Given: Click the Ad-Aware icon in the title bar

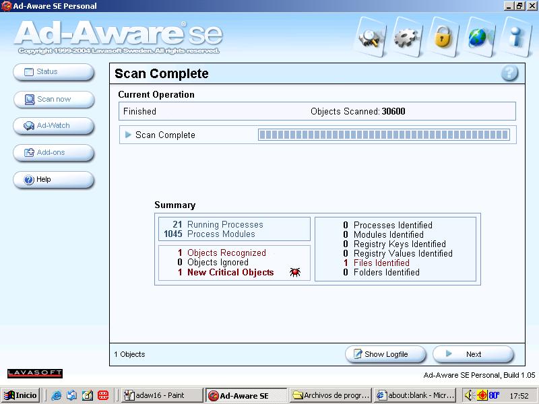Looking at the screenshot, I should coord(6,6).
